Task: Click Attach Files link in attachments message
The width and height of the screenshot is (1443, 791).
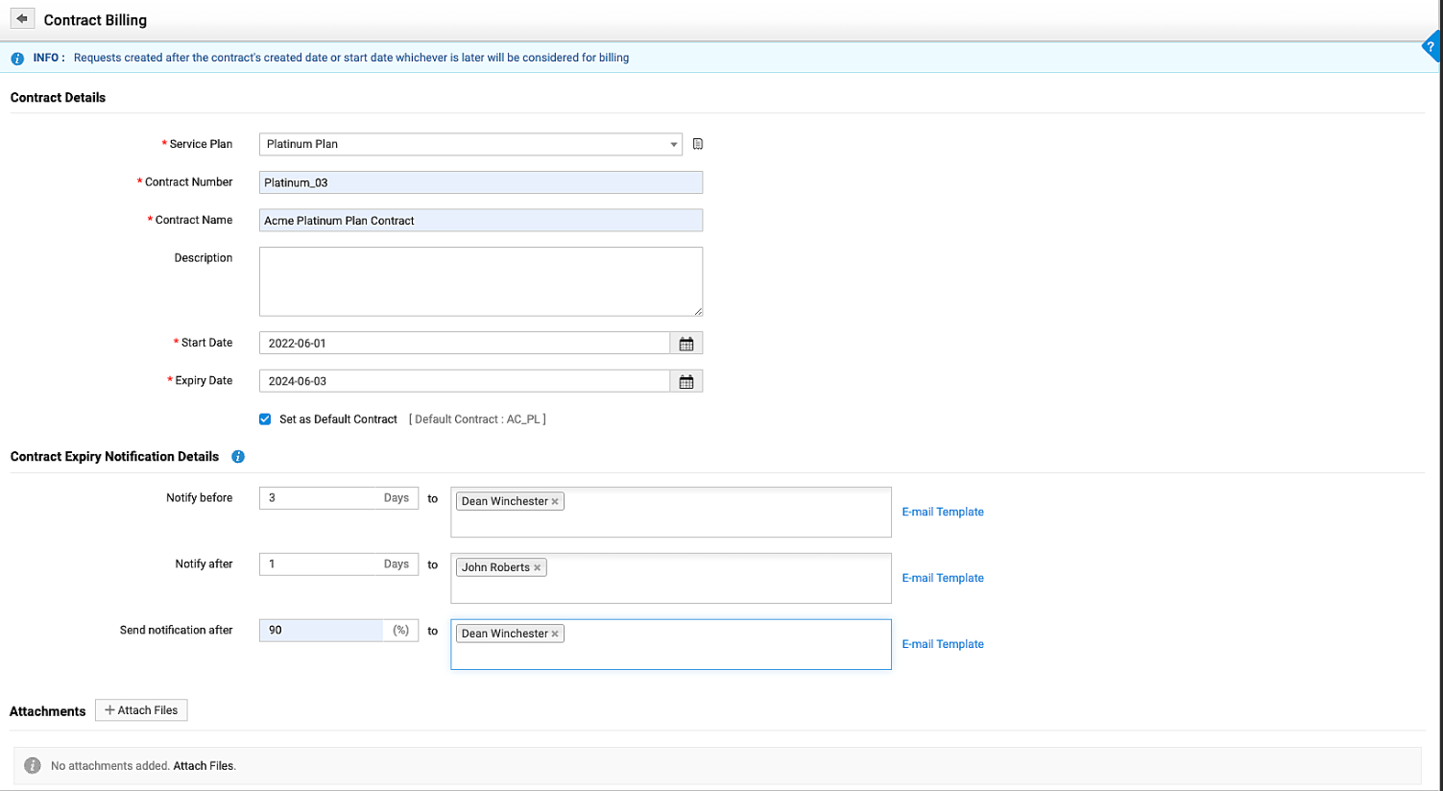Action: click(203, 766)
